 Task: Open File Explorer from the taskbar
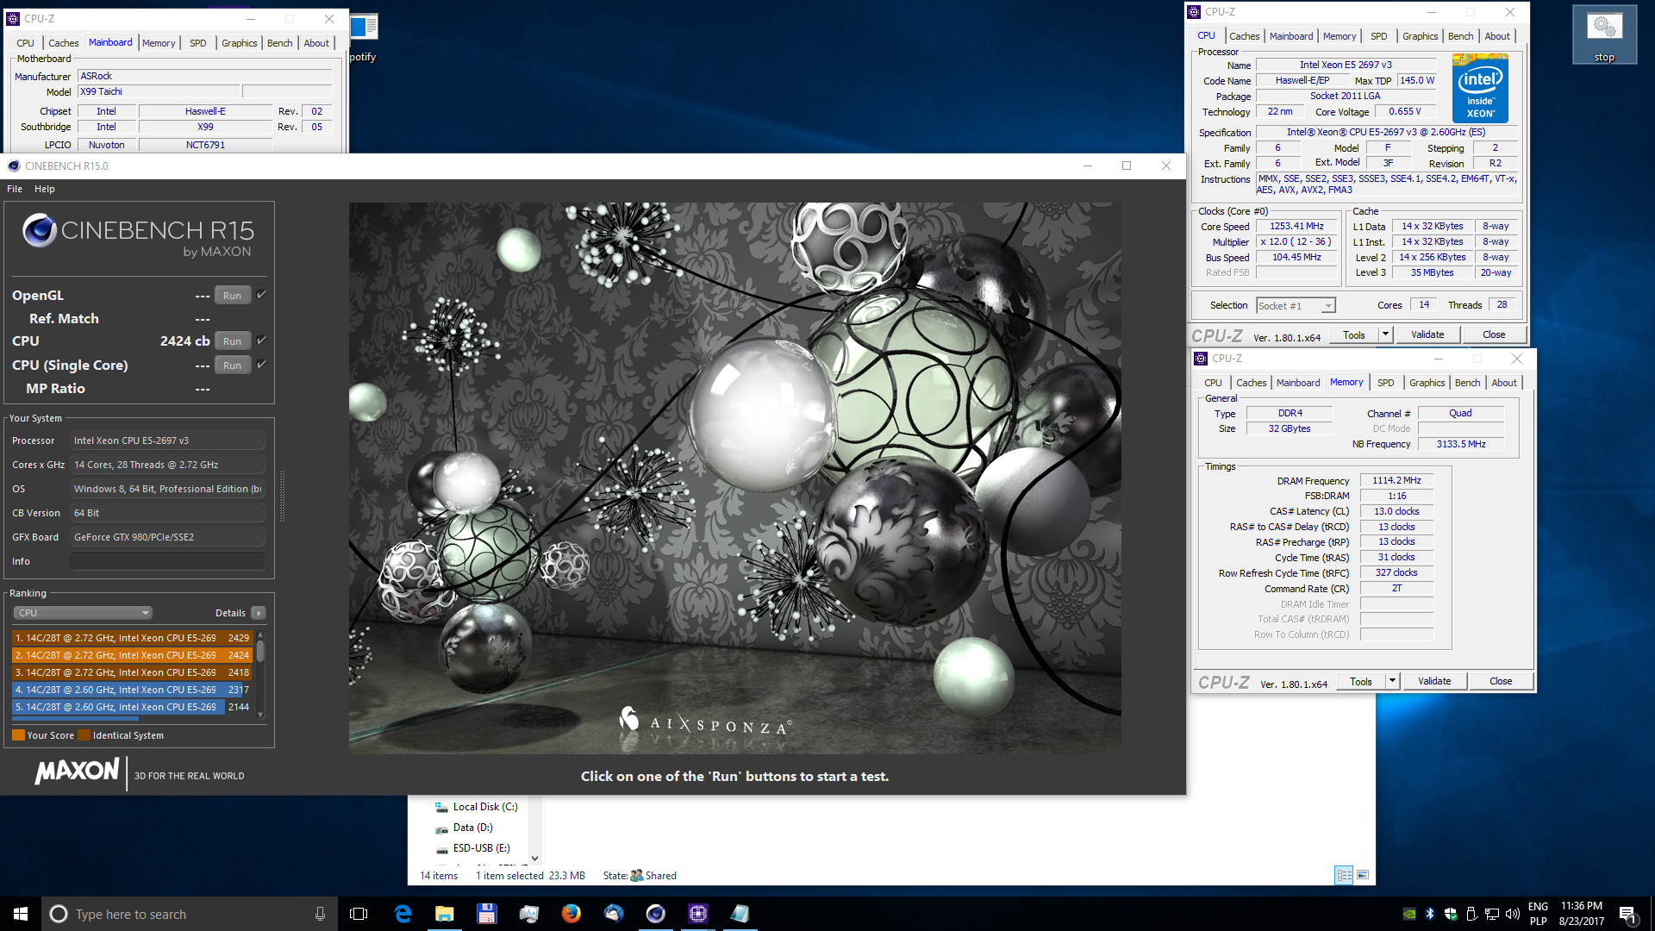point(445,914)
